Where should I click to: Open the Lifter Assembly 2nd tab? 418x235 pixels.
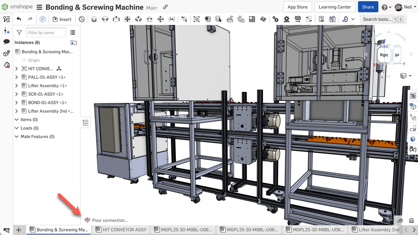click(x=376, y=230)
